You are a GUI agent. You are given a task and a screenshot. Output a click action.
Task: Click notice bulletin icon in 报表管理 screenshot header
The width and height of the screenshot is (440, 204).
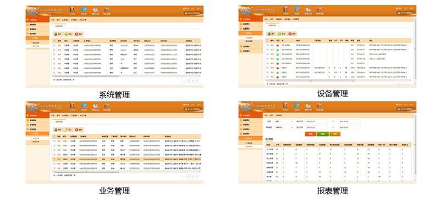(x=308, y=105)
